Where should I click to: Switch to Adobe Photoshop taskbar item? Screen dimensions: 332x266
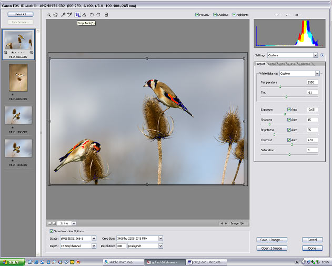[x=124, y=262]
